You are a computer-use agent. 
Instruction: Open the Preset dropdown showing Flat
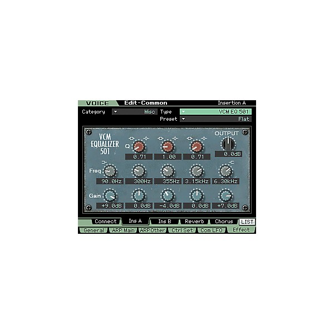pyautogui.click(x=215, y=119)
